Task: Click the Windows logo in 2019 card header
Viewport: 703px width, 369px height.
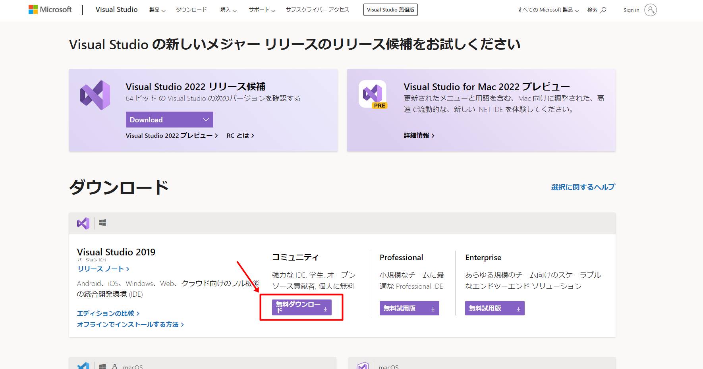Action: pyautogui.click(x=102, y=223)
